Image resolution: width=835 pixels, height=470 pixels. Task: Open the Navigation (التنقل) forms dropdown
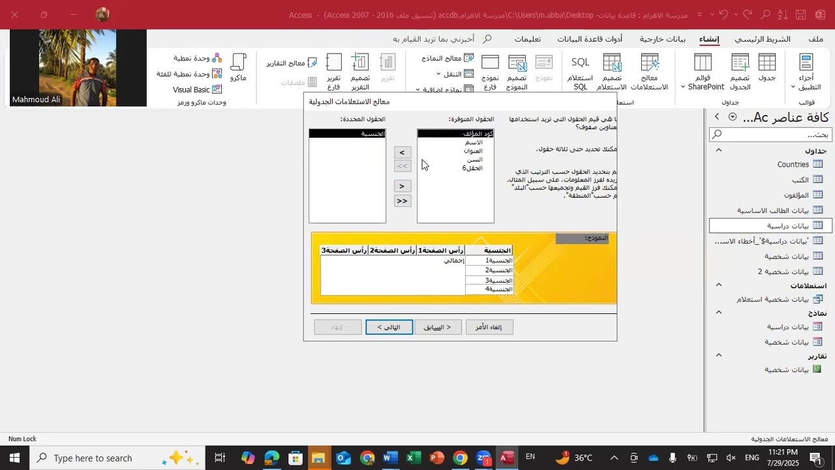pos(455,74)
